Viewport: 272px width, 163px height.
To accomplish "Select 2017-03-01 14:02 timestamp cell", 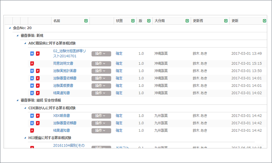I will pos(247,93).
